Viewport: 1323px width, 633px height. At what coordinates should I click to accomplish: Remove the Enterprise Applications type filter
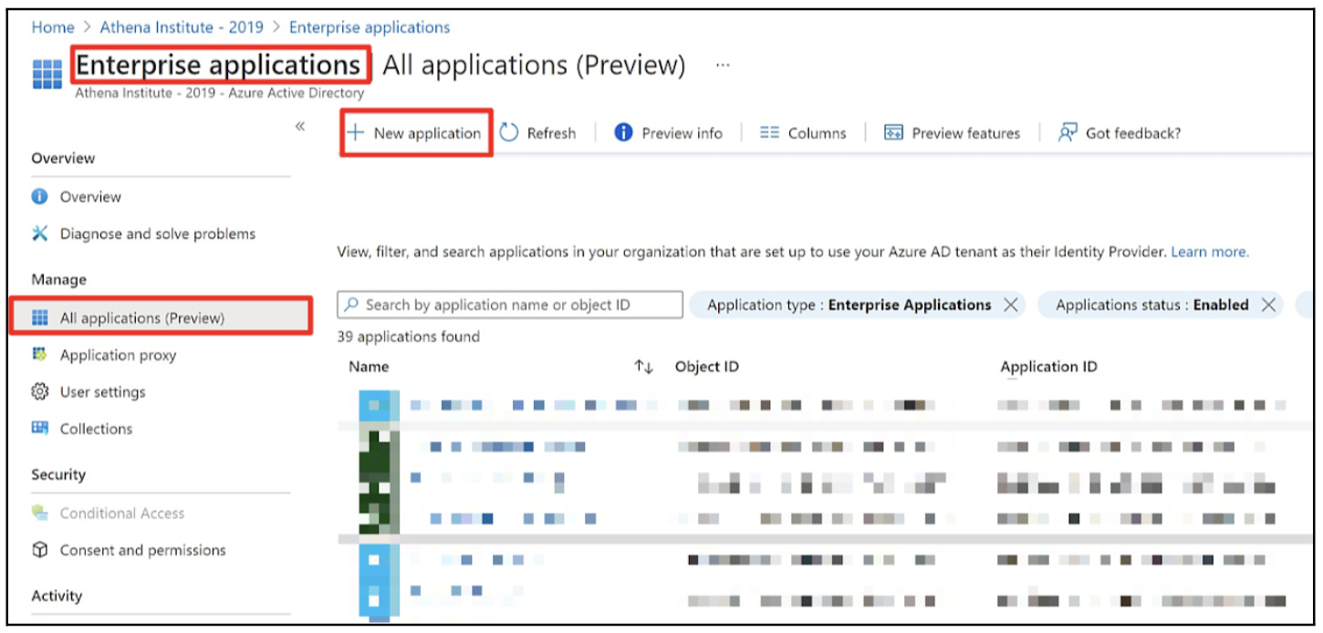point(1010,305)
